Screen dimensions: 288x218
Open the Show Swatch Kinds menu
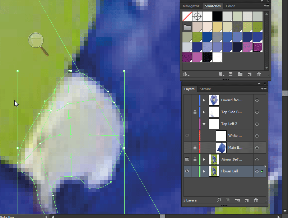click(221, 74)
